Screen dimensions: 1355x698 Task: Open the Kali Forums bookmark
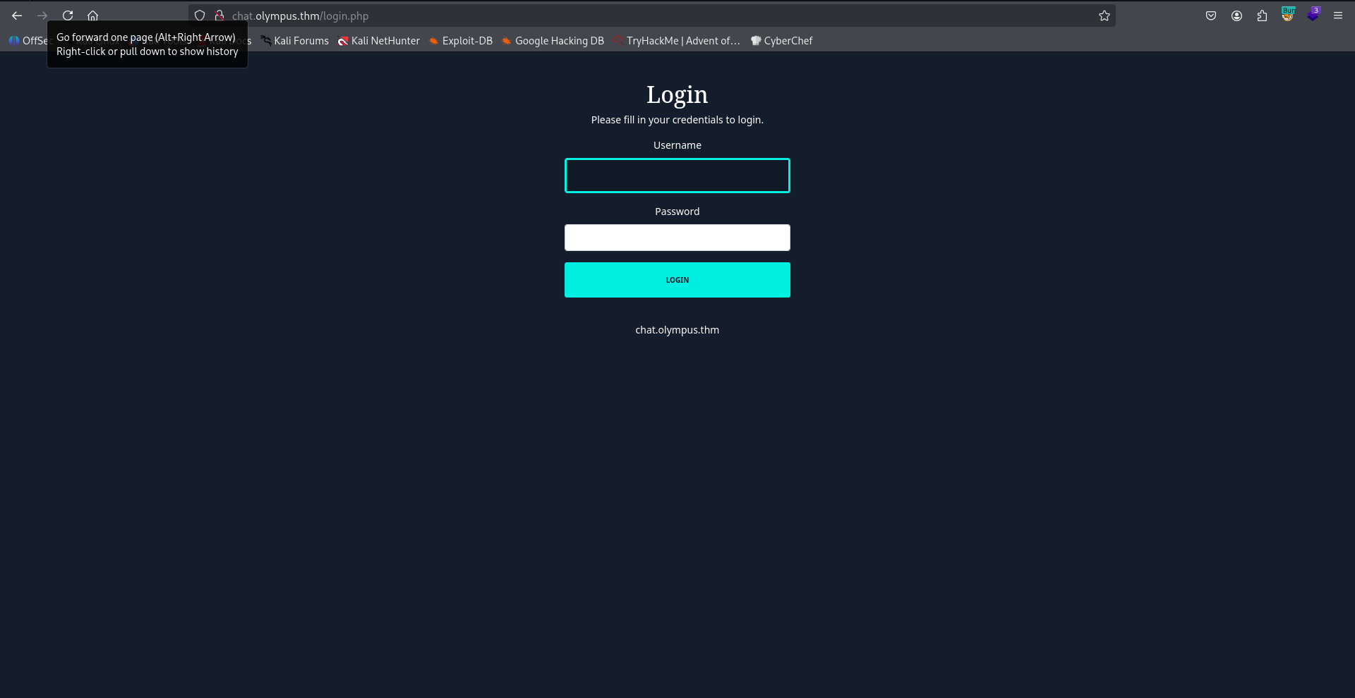(x=294, y=41)
